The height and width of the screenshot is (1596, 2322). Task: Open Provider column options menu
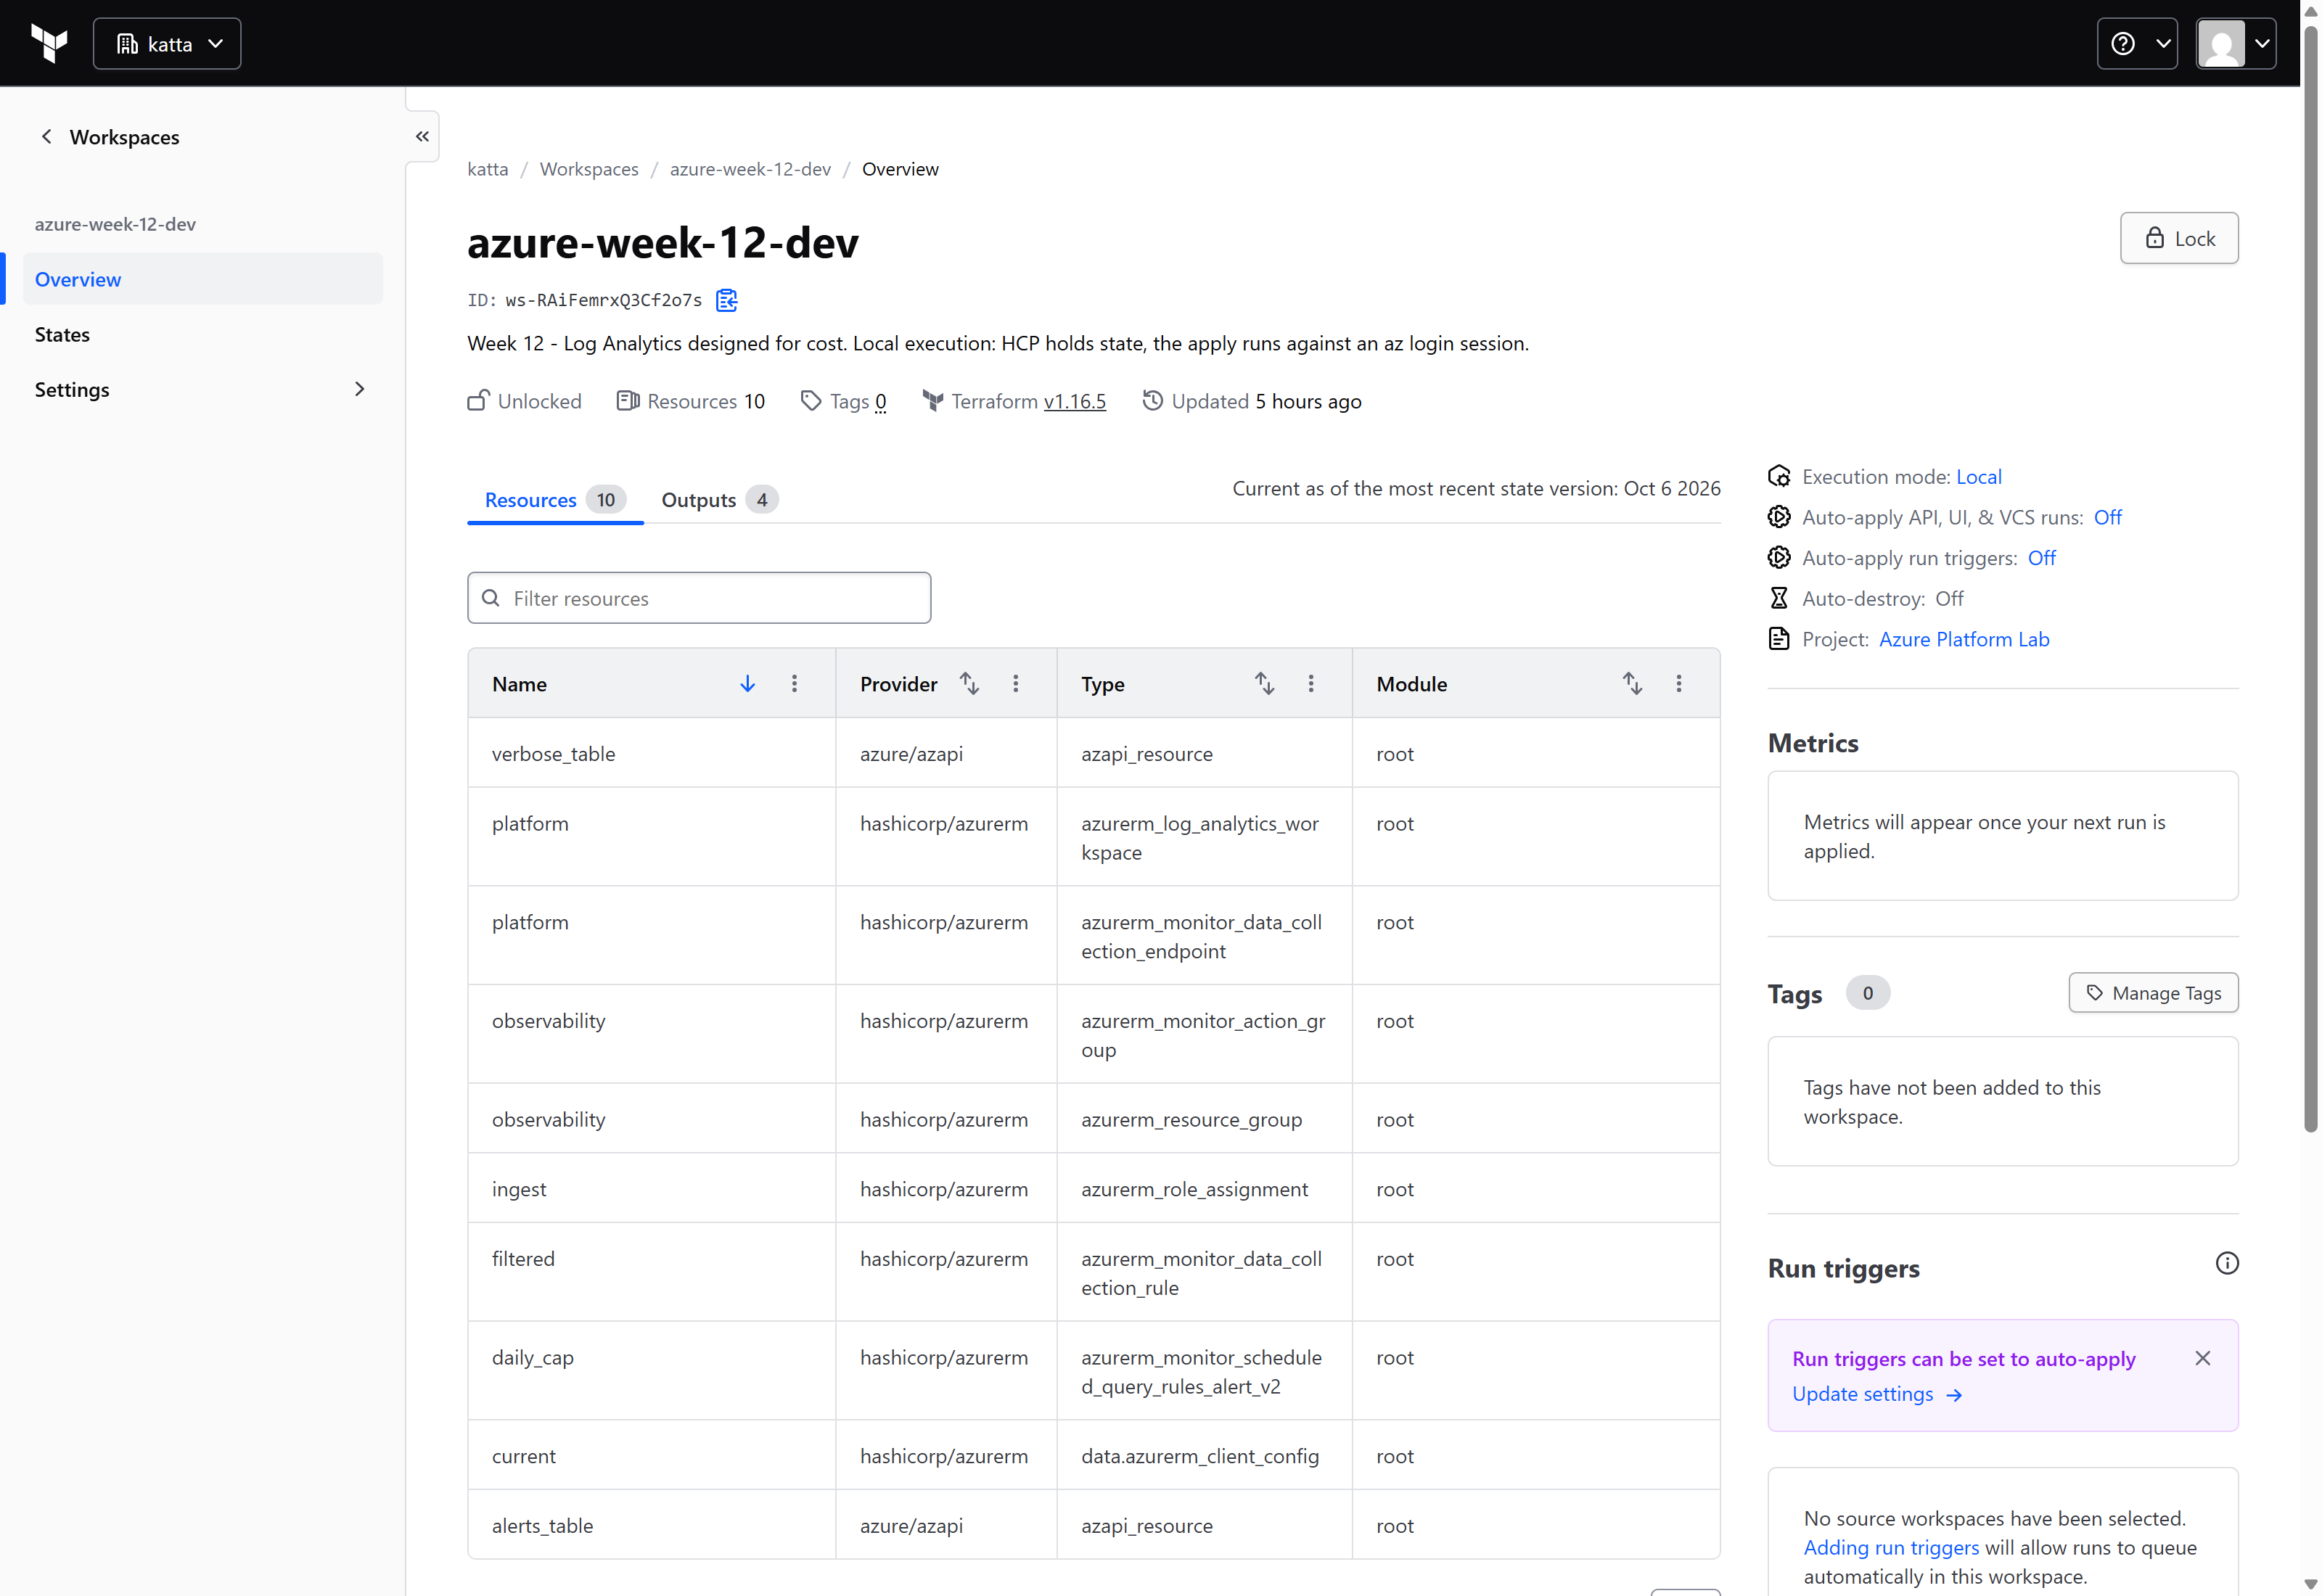(x=1015, y=684)
